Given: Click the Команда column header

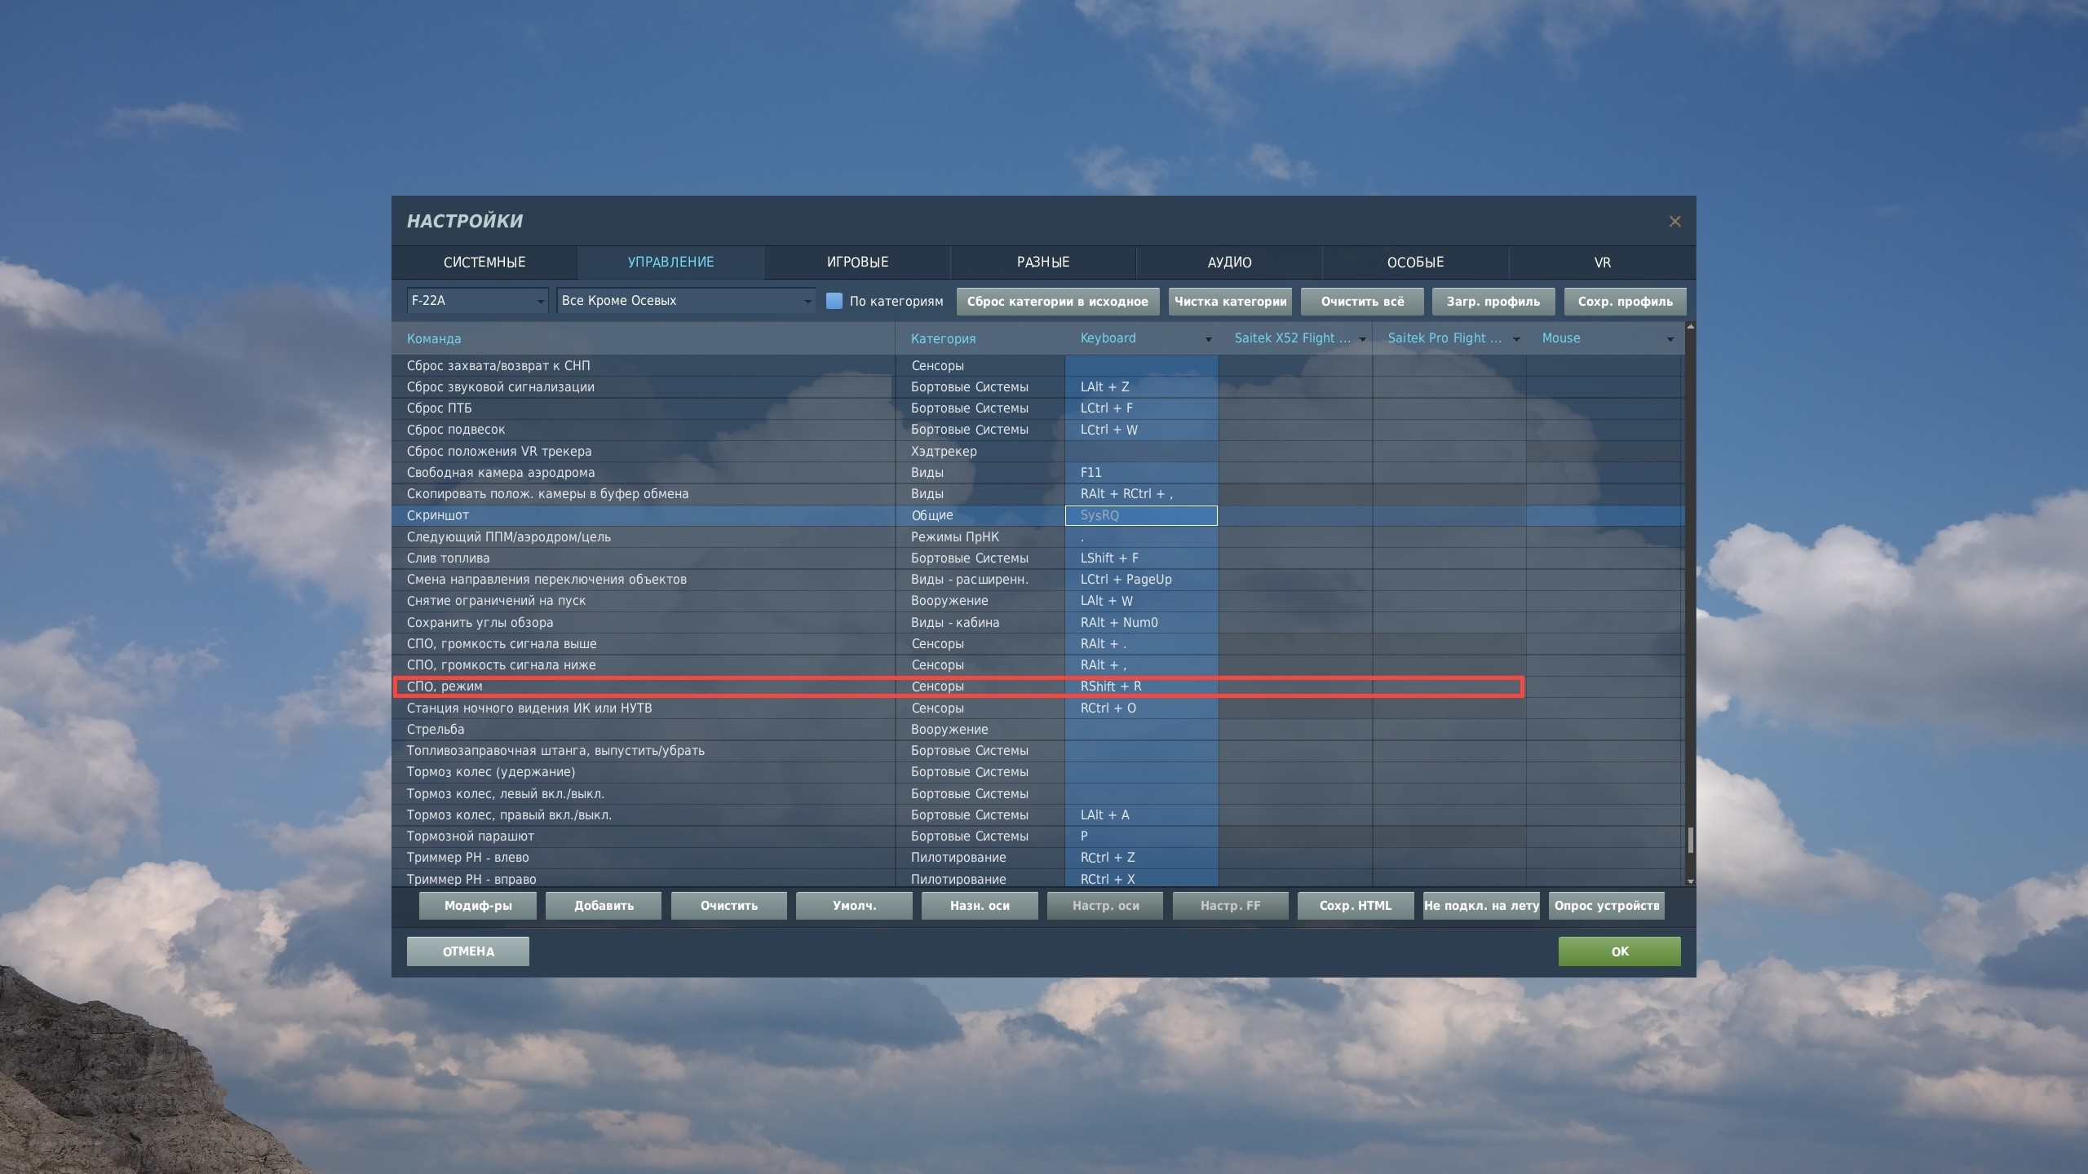Looking at the screenshot, I should click(x=644, y=338).
